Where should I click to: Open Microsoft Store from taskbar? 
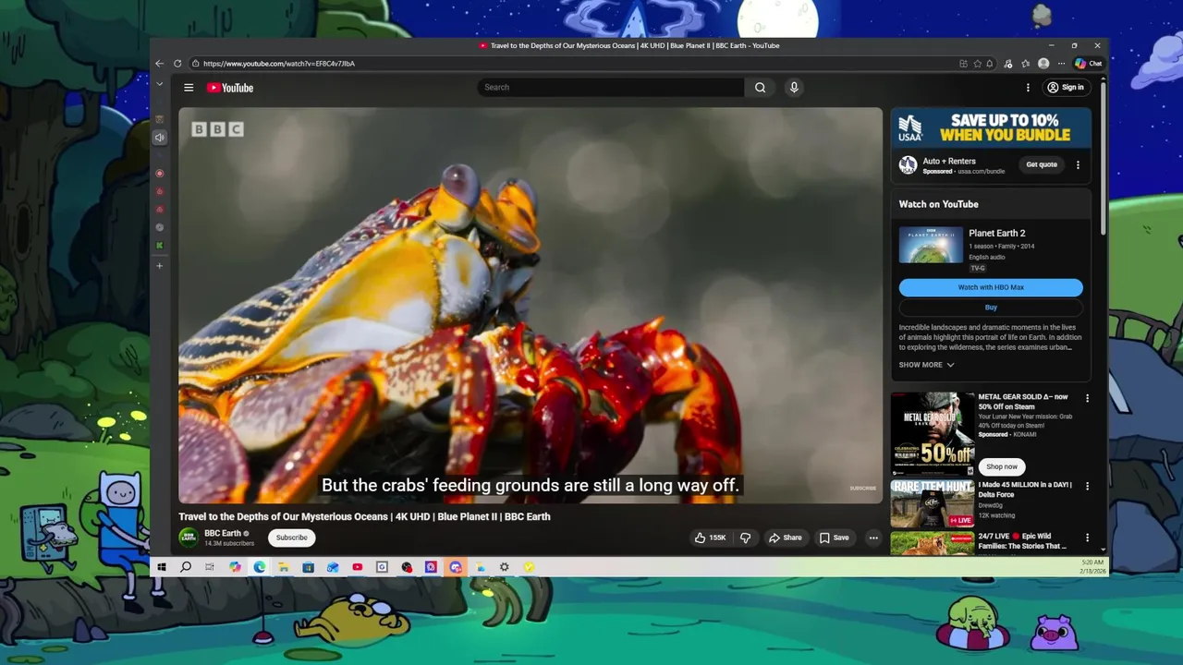tap(308, 567)
